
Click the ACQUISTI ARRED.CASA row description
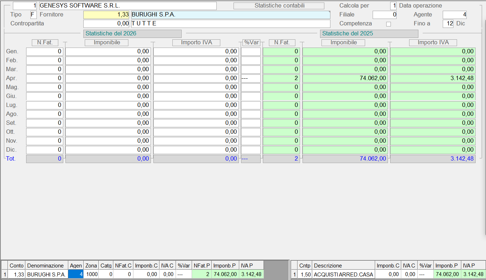coord(343,274)
